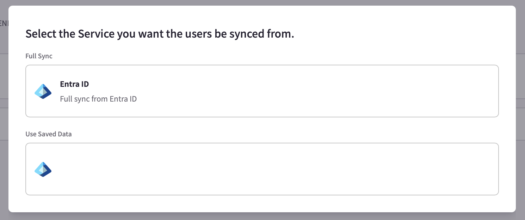Viewport: 525px width, 220px height.
Task: Click the "Select the Service" dialog heading
Action: coord(160,34)
